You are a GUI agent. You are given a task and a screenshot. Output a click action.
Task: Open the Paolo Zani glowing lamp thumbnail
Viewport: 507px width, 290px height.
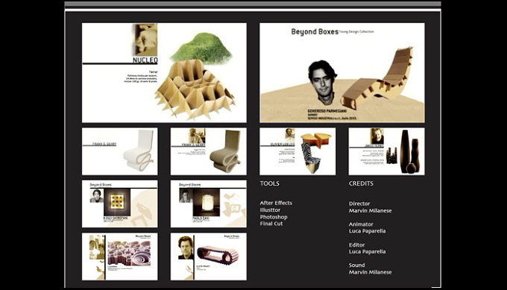point(209,204)
